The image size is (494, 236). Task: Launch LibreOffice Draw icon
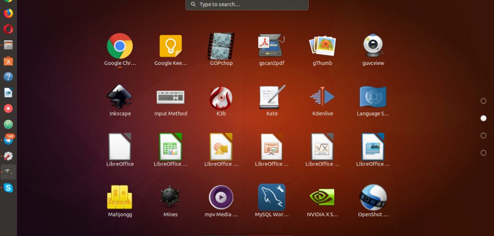pos(221,147)
